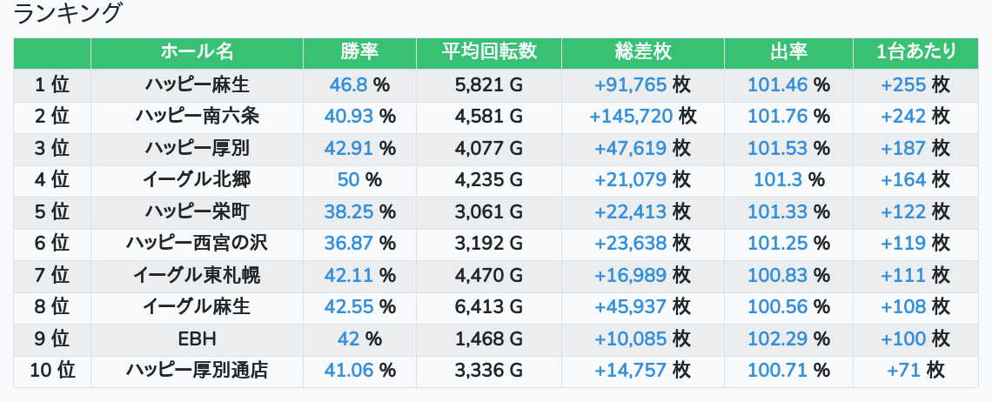The width and height of the screenshot is (992, 402).
Task: Select the 出率 column header
Action: tap(788, 52)
